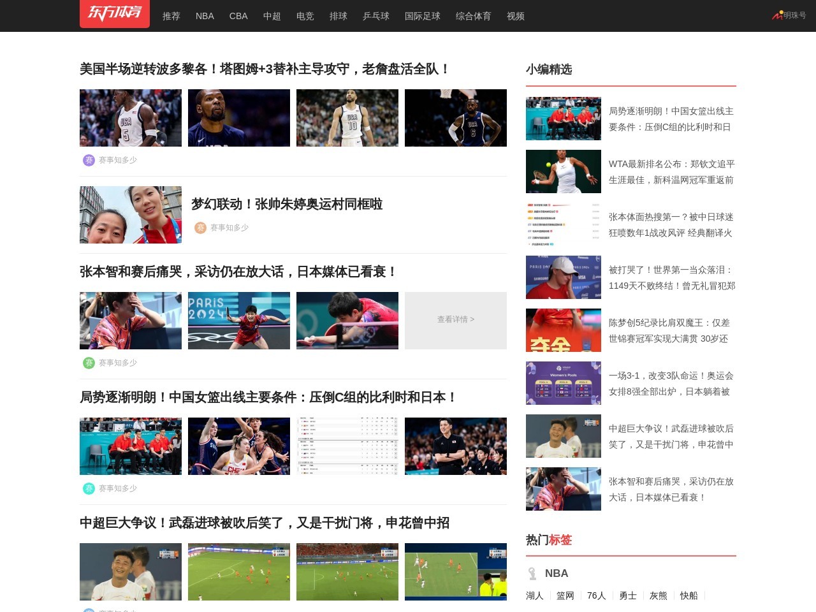Open 陈梦 sidebar thumbnail with 夺金 text

[x=563, y=330]
